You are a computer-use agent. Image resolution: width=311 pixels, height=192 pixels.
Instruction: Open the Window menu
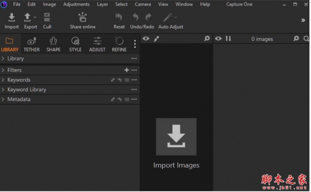click(184, 4)
